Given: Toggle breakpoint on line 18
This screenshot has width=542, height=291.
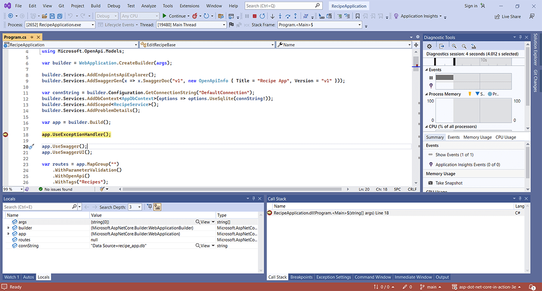Looking at the screenshot, I should click(5, 134).
